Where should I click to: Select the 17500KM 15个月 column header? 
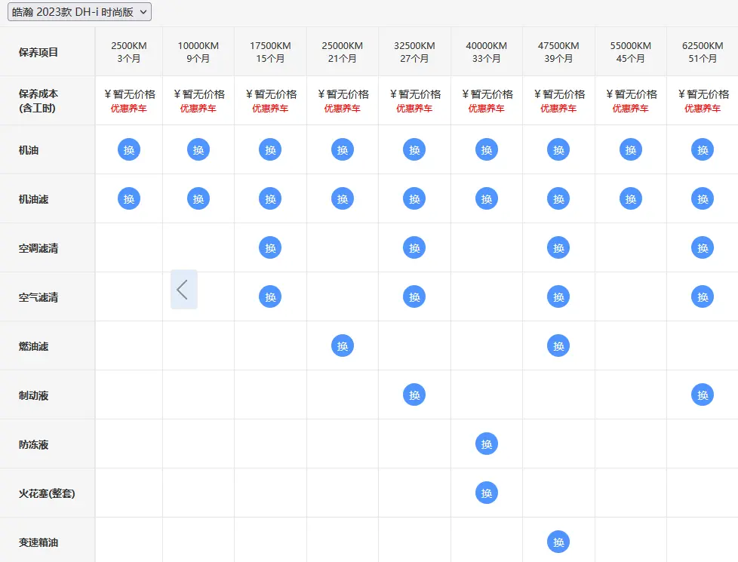coord(270,52)
